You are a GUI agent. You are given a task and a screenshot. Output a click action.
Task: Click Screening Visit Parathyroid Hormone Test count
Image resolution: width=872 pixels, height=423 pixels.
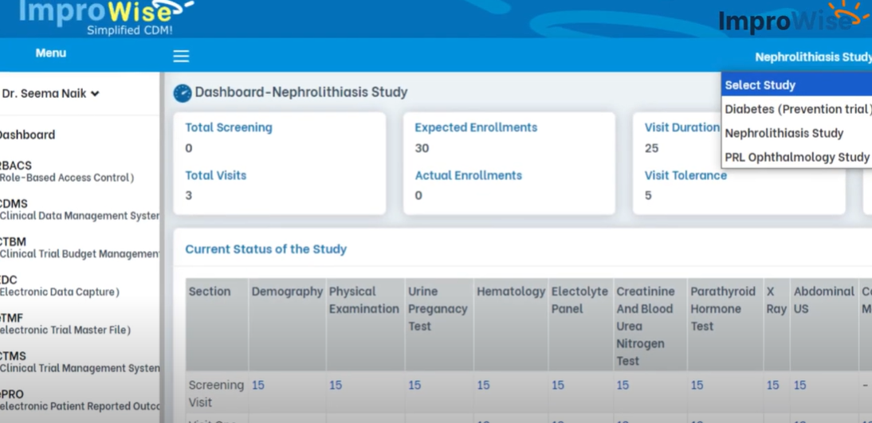click(697, 386)
